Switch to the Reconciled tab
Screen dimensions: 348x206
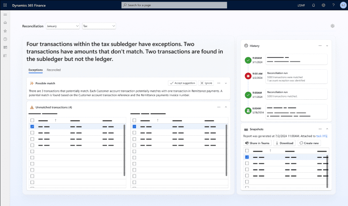pos(53,70)
